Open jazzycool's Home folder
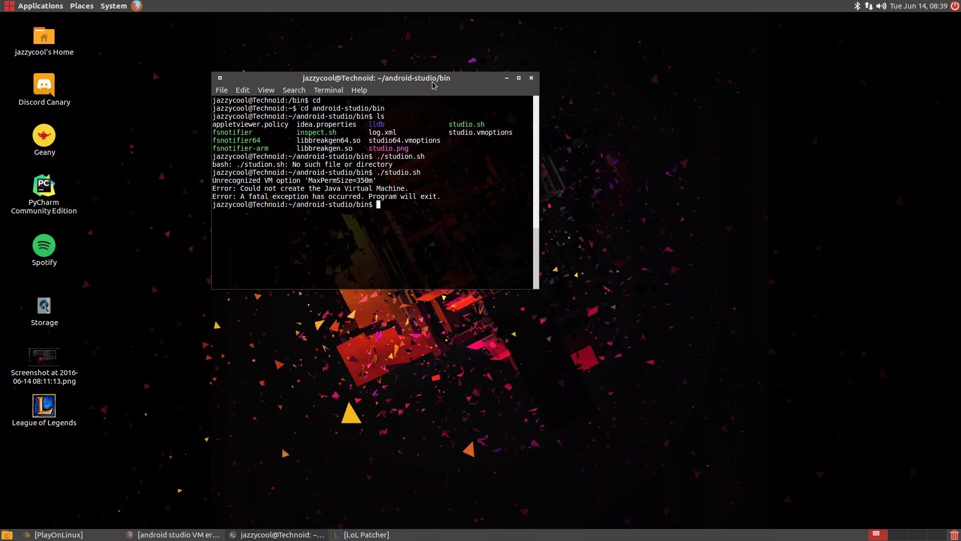 click(44, 35)
